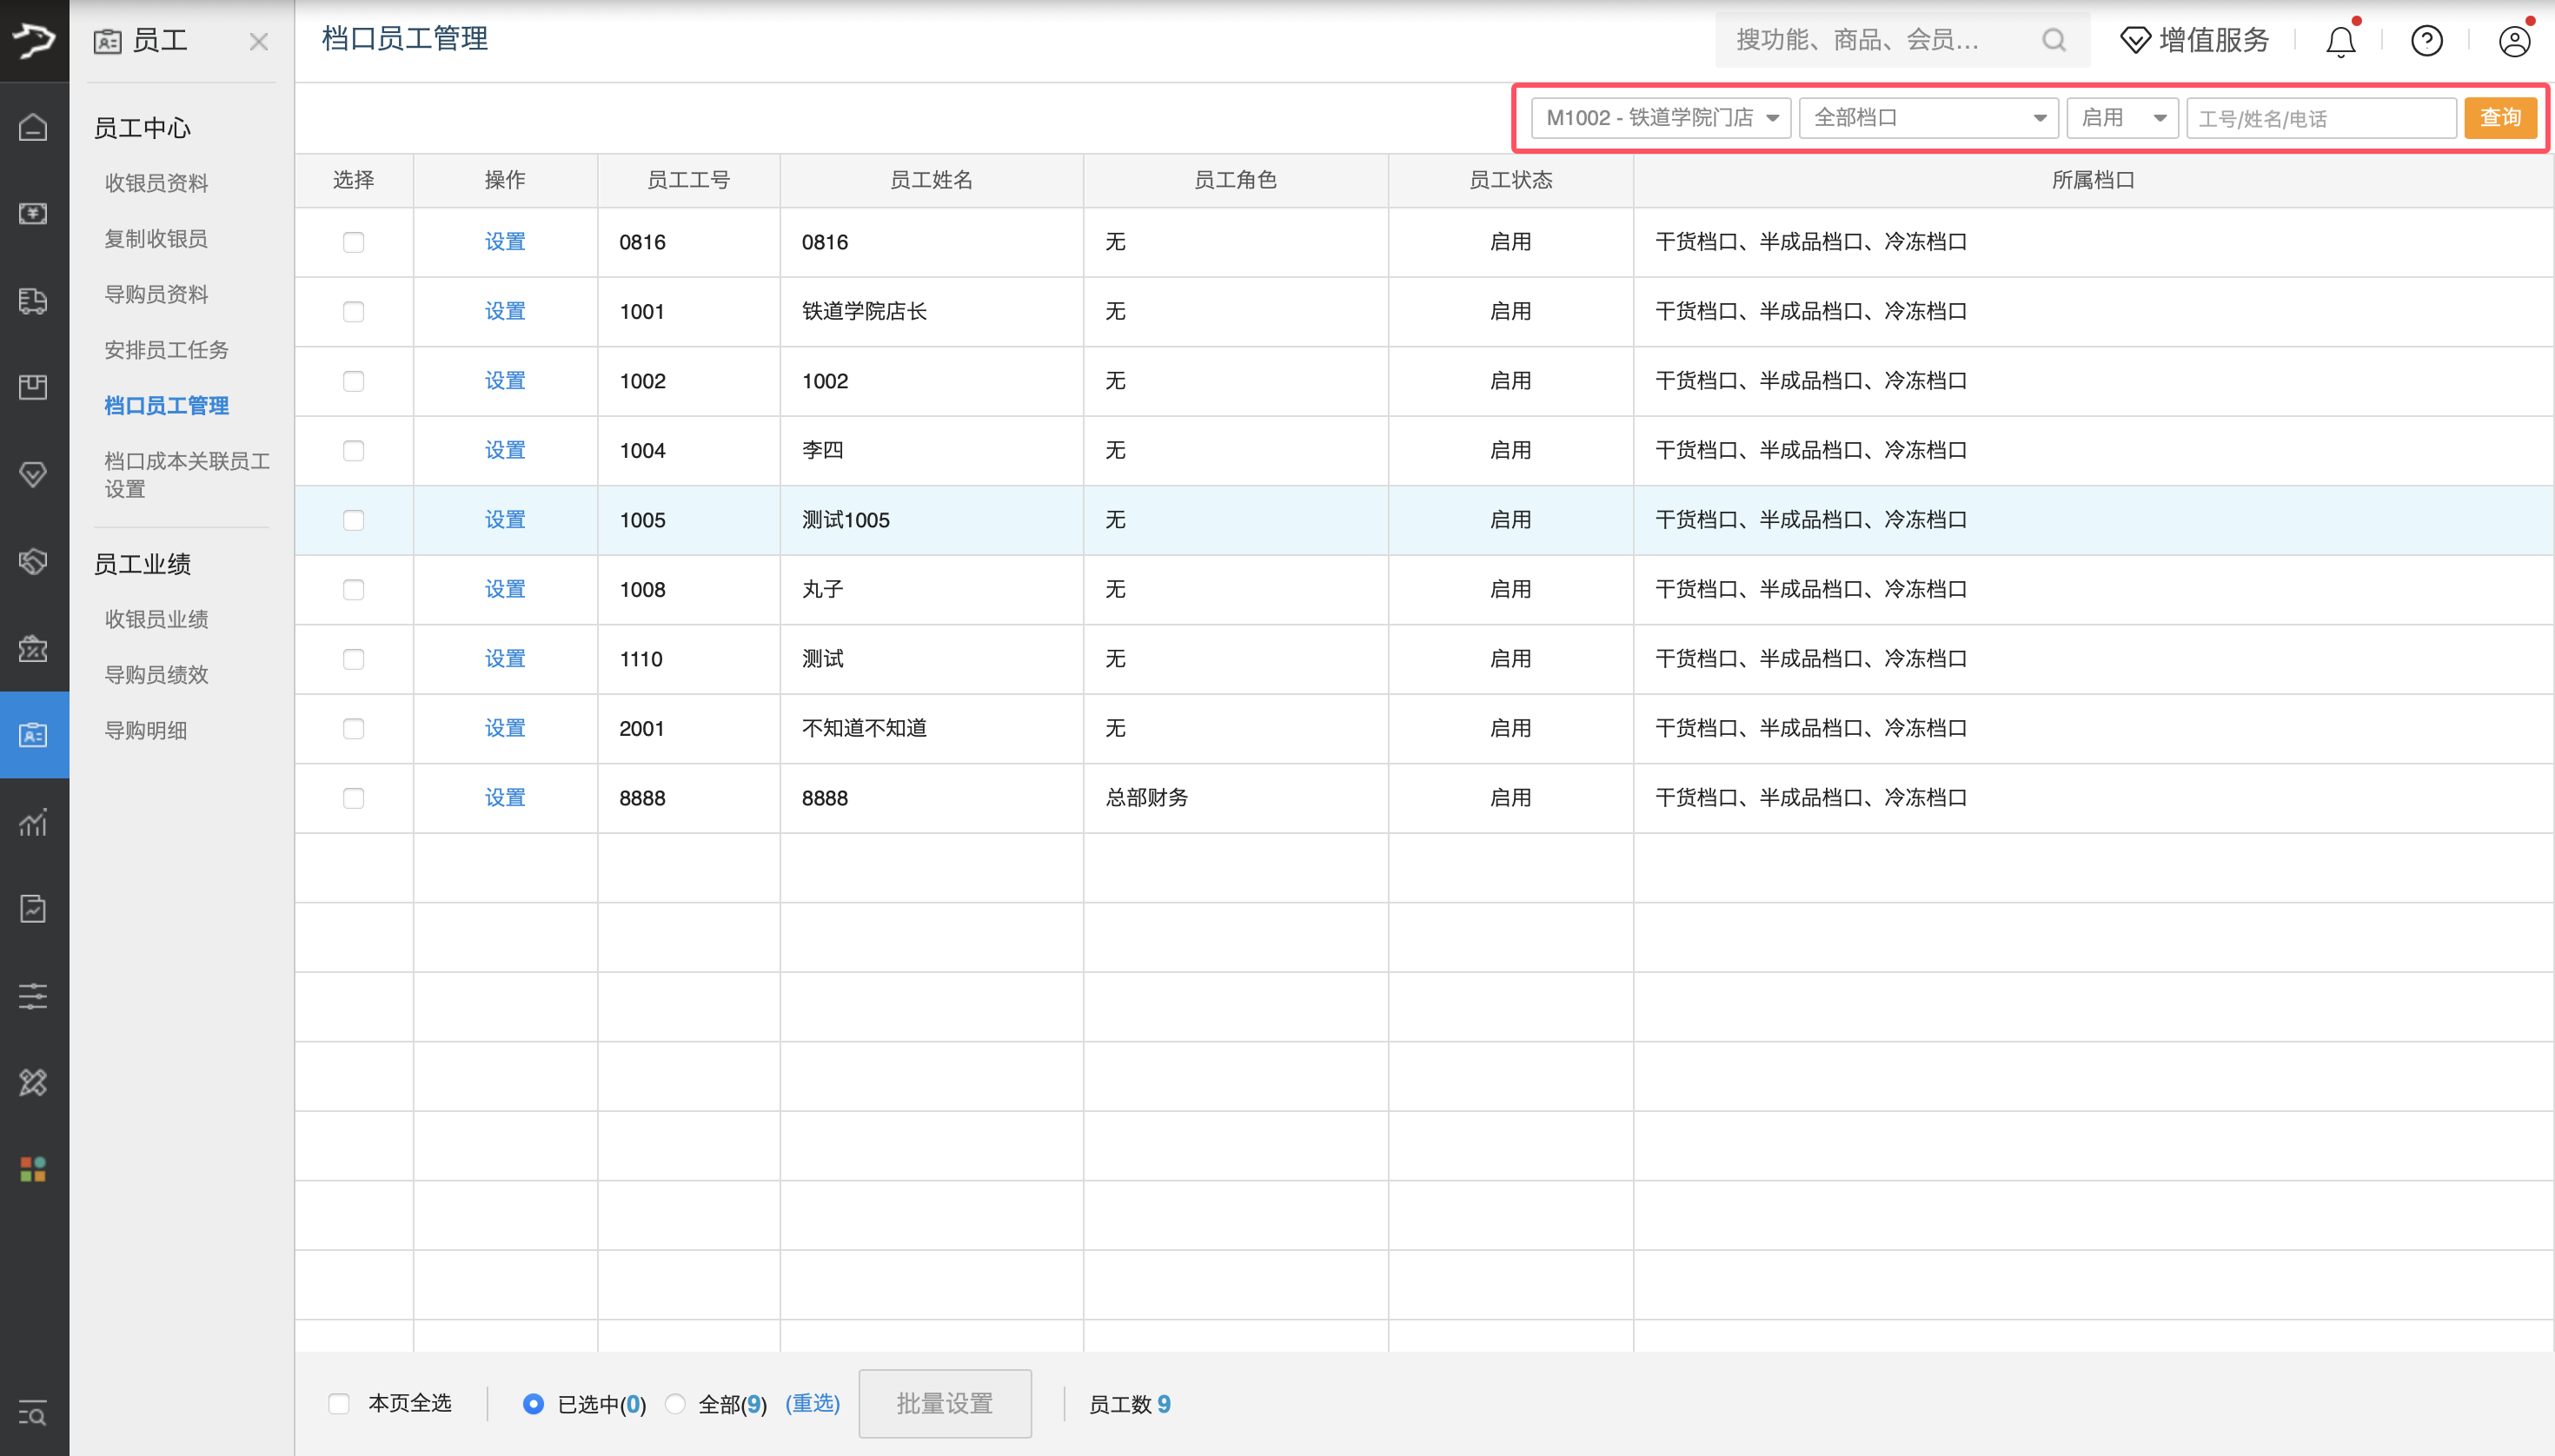Open the 启用 status dropdown
Viewport: 2555px width, 1456px height.
[2122, 118]
